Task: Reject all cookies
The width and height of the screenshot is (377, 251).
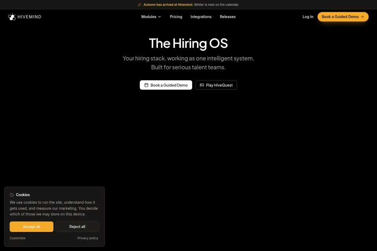Action: (77, 227)
